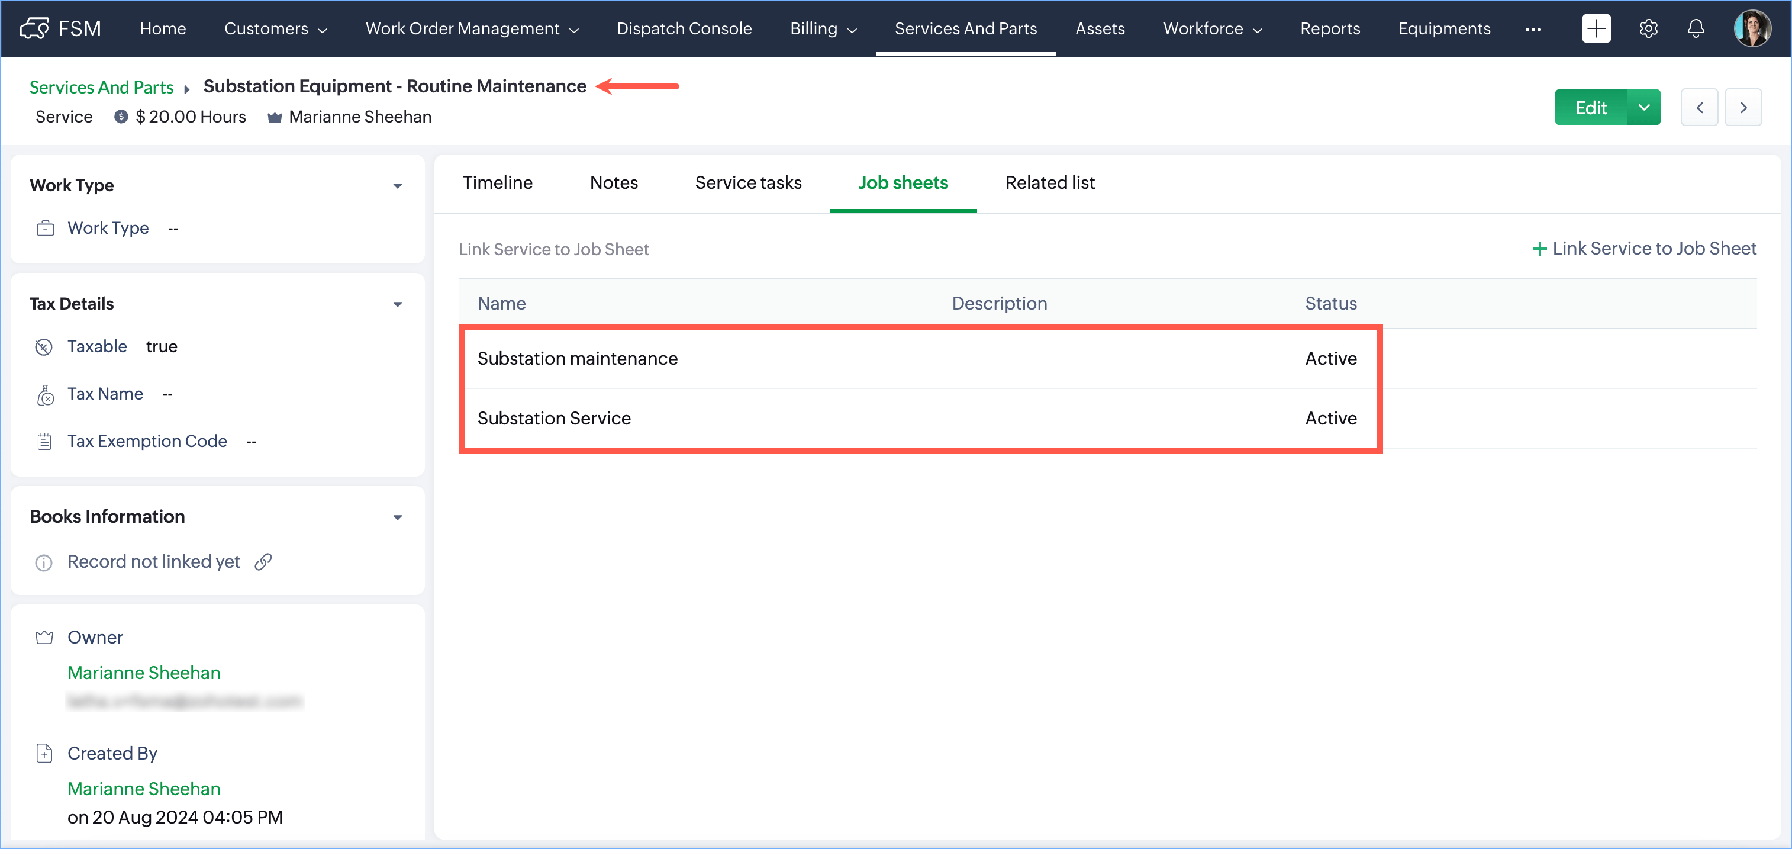
Task: Click Link Service to Job Sheet link
Action: [1644, 249]
